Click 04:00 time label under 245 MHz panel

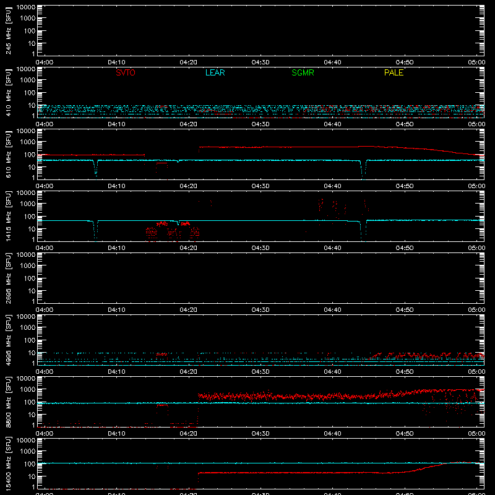coord(45,62)
